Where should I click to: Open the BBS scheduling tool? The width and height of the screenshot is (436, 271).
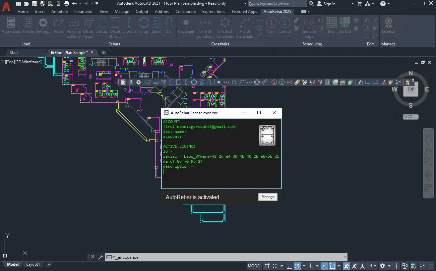[x=331, y=26]
